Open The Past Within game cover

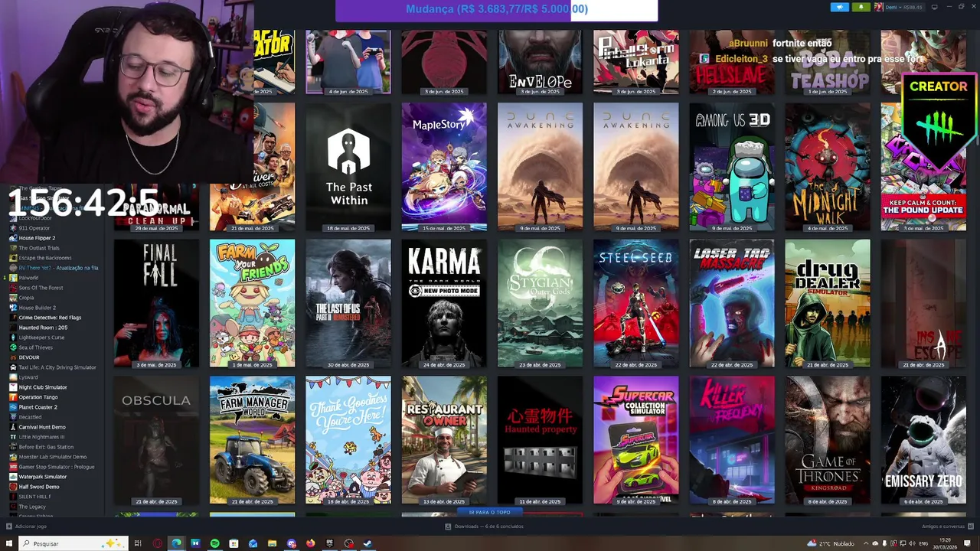348,167
